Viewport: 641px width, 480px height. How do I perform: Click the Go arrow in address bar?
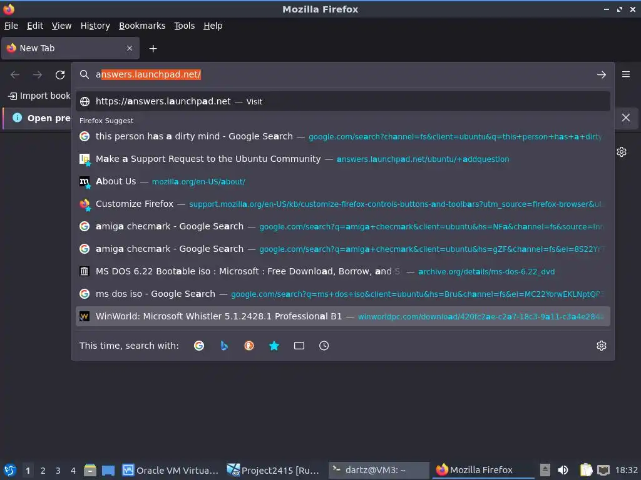point(602,75)
